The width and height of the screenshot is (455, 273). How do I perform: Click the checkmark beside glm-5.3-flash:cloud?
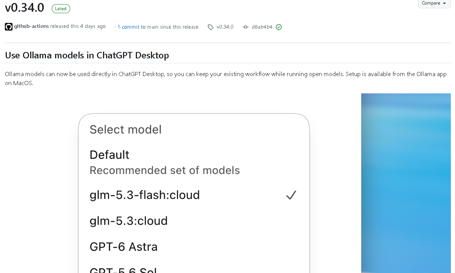(291, 195)
